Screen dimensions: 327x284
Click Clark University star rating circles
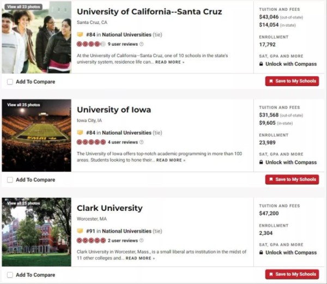[x=92, y=240]
